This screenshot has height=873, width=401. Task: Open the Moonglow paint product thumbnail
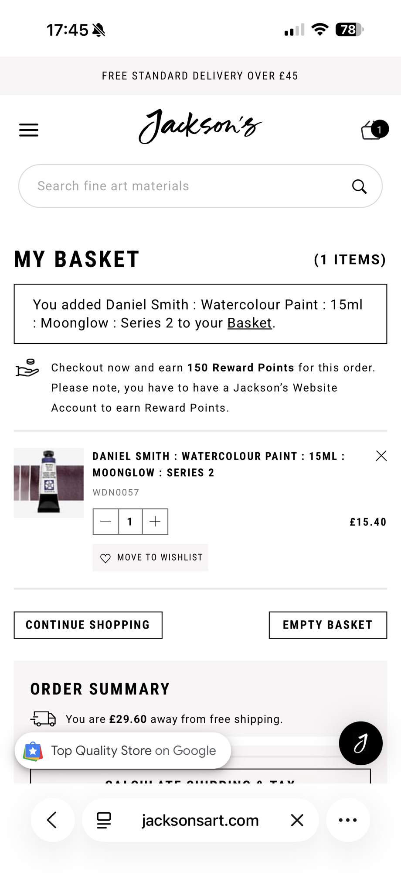click(x=49, y=483)
